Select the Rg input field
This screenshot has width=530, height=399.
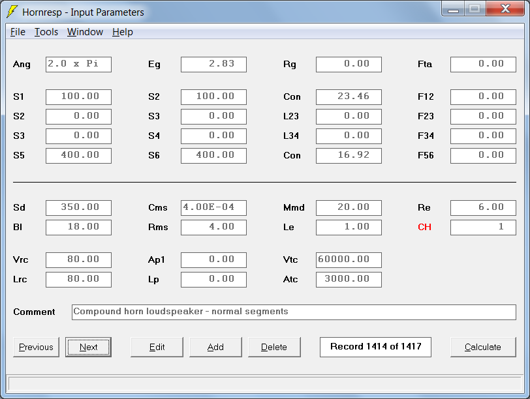349,65
